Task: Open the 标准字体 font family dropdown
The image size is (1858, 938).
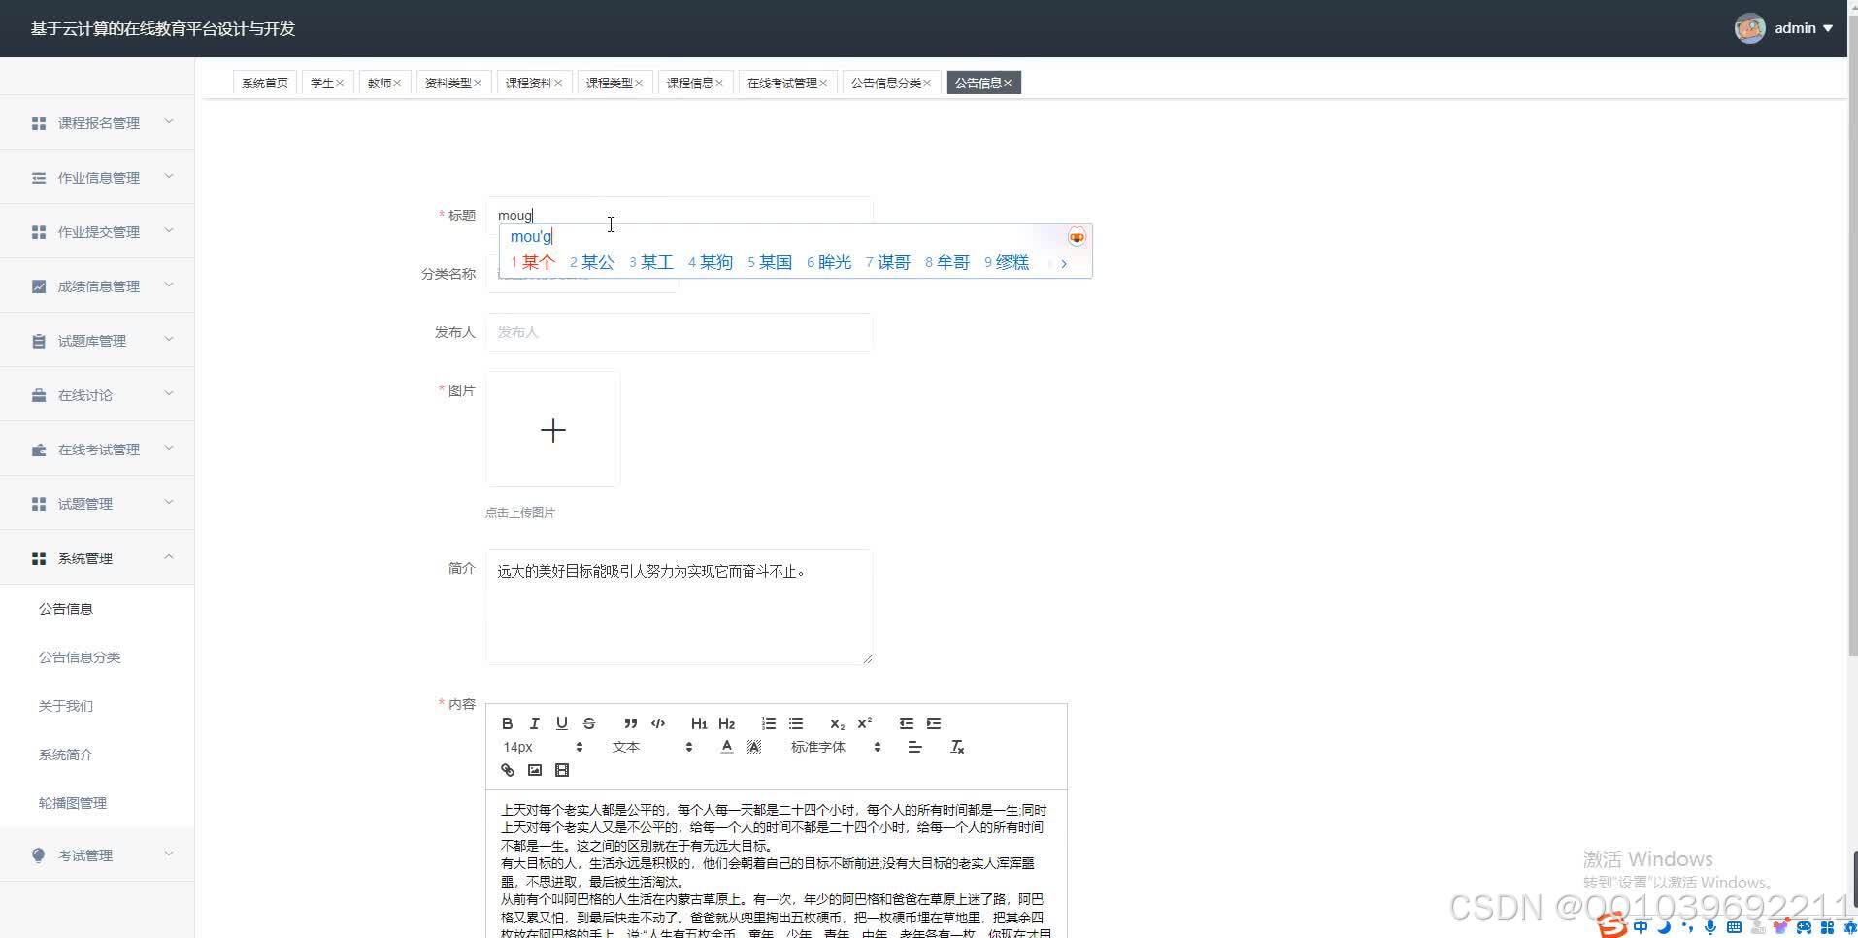Action: pyautogui.click(x=835, y=747)
